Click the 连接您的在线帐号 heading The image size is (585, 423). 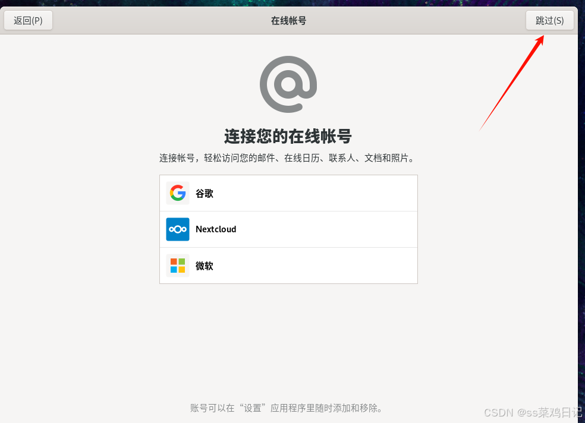click(288, 137)
